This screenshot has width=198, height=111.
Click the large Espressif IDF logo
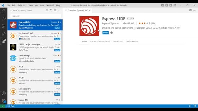pos(89,26)
